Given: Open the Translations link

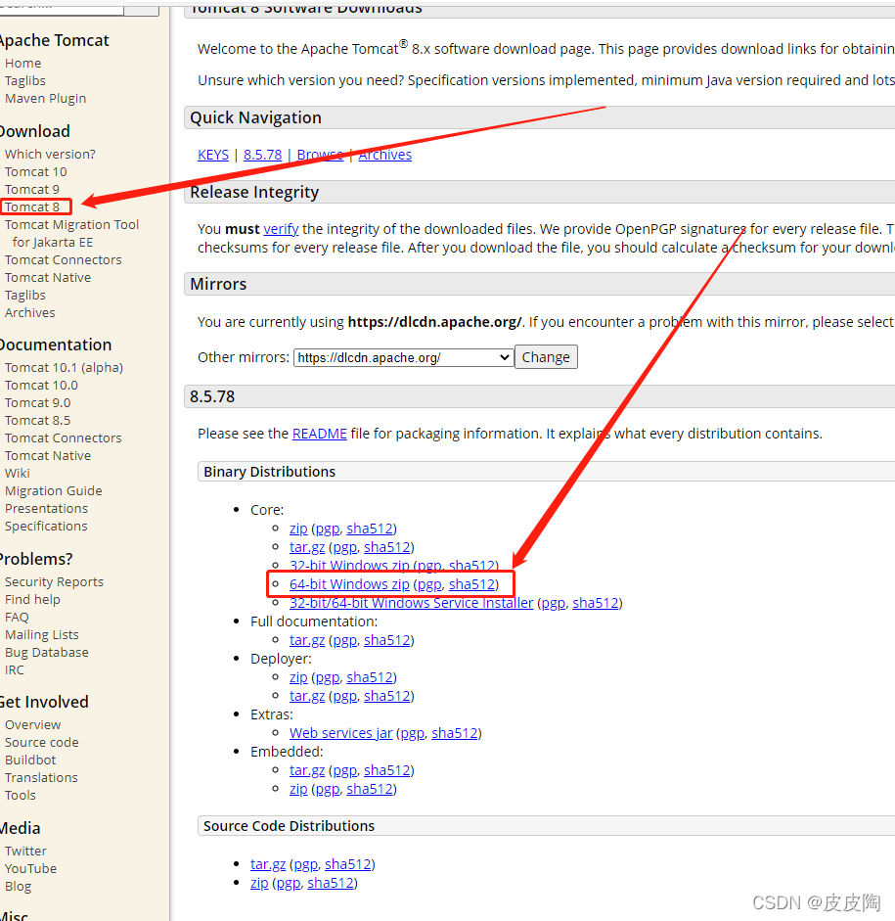Looking at the screenshot, I should [41, 777].
